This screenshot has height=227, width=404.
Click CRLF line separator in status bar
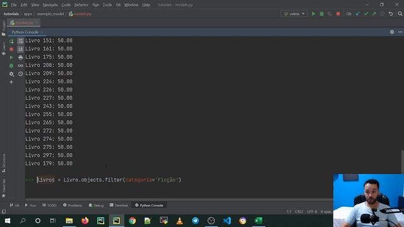299,212
